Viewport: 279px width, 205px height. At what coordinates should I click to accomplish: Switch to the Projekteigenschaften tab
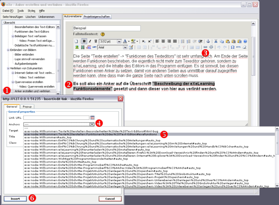97,17
